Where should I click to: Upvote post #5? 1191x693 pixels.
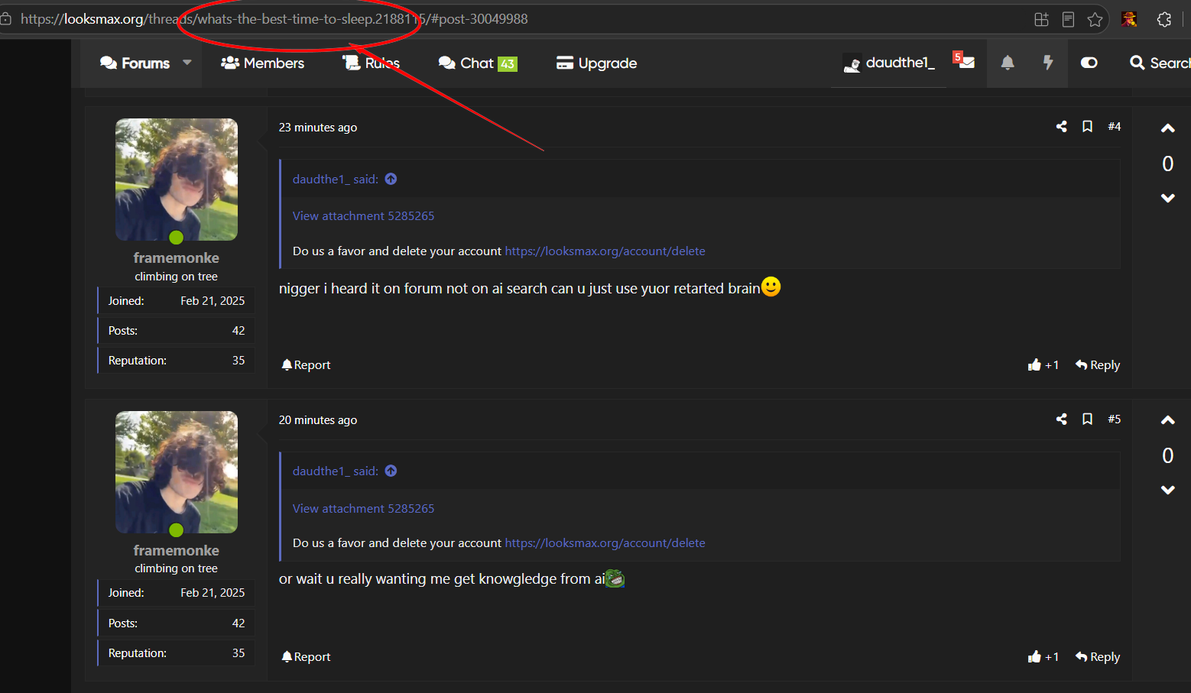1168,420
